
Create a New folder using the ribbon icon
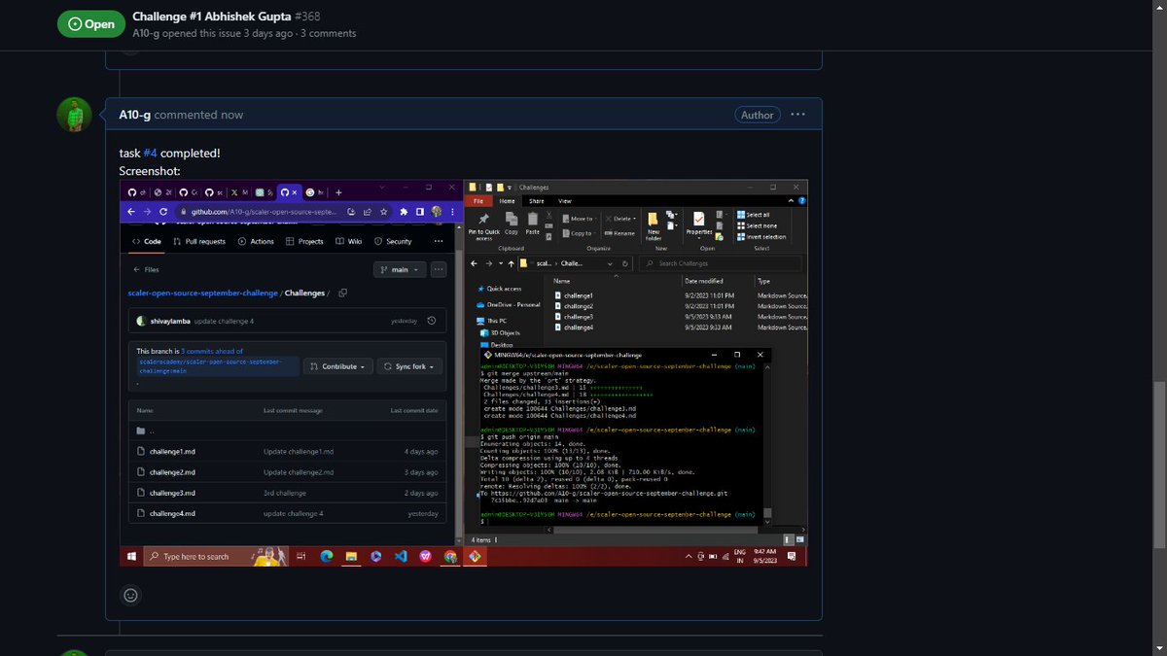[653, 222]
